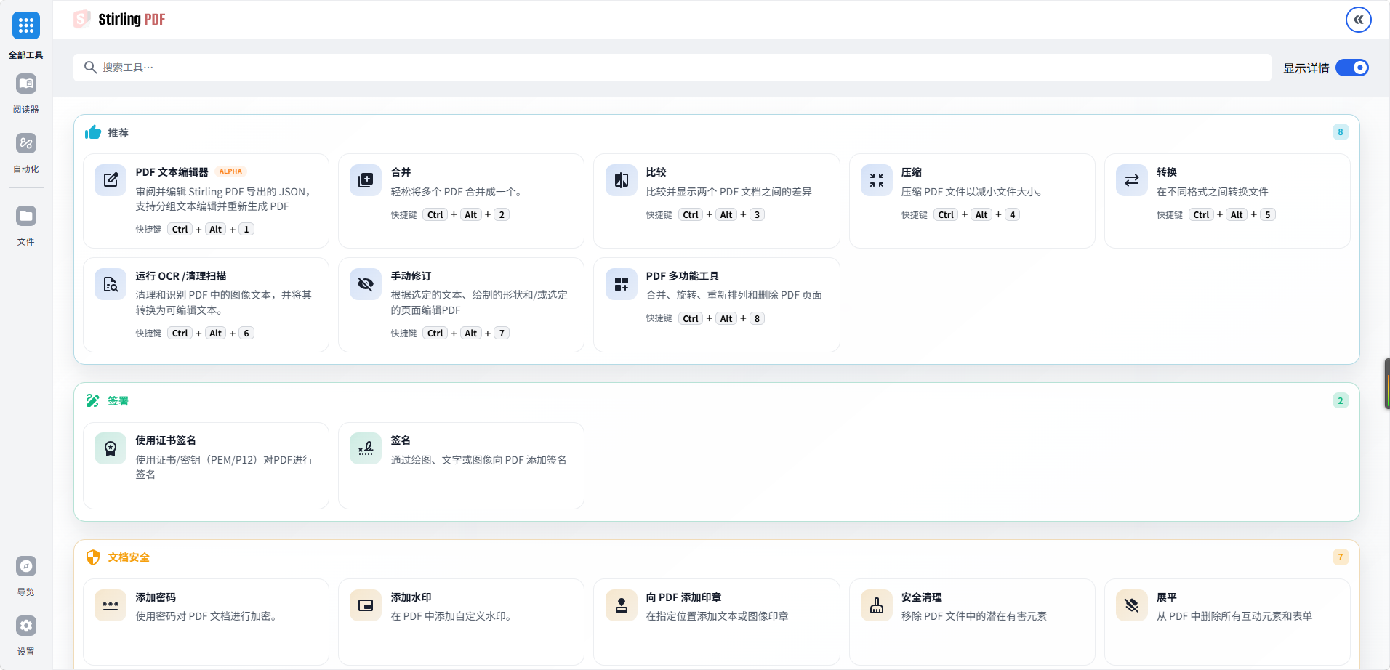The image size is (1390, 670).
Task: Click the 转换 convert arrows icon
Action: coord(1132,180)
